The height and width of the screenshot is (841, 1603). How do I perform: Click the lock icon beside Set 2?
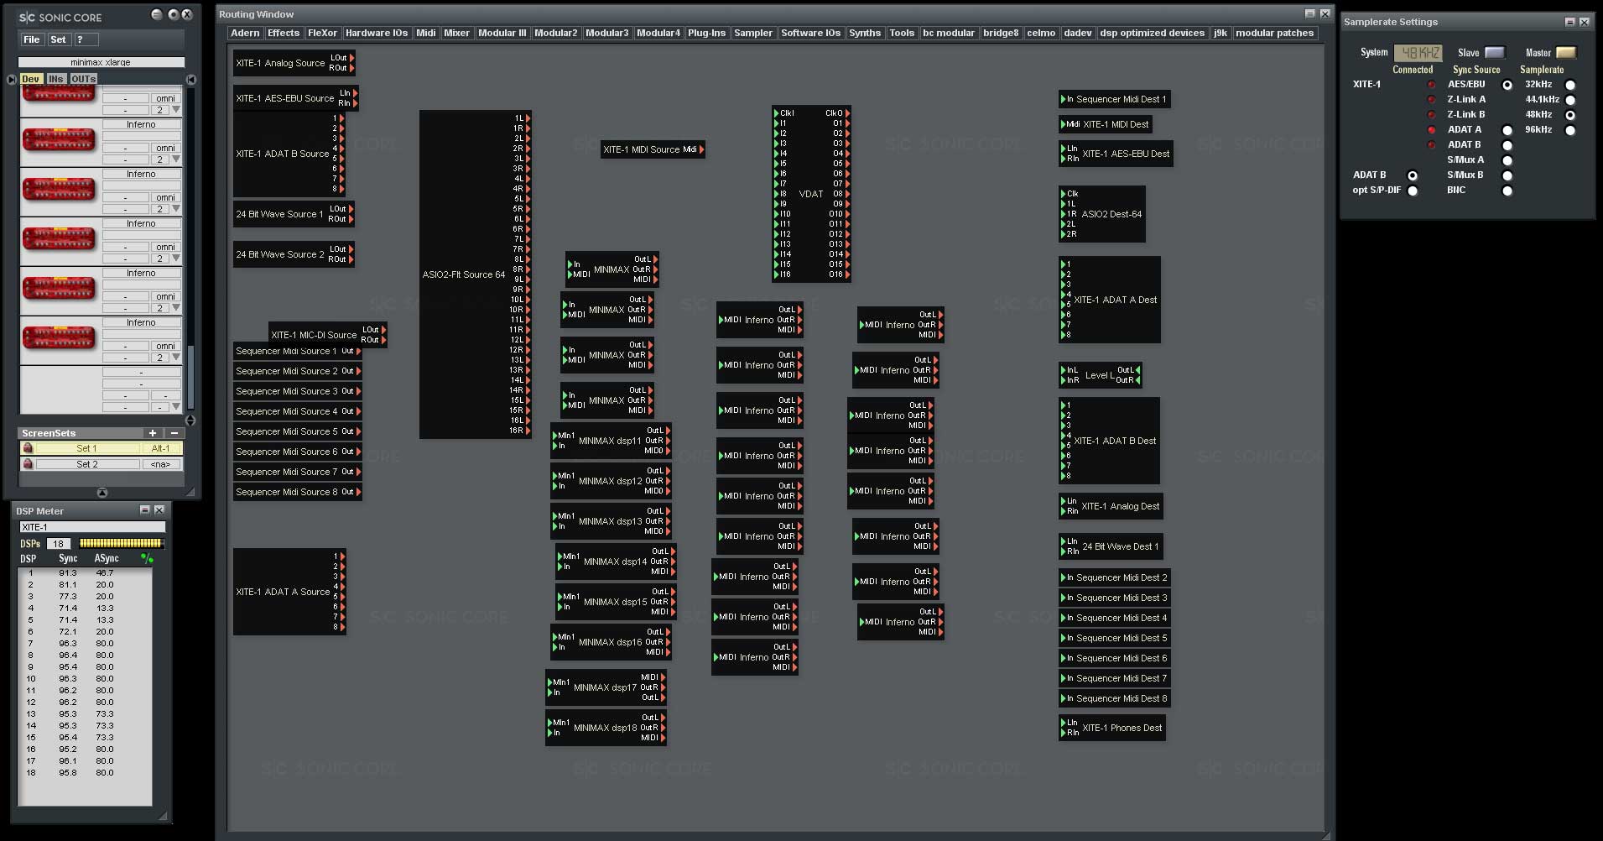[28, 464]
